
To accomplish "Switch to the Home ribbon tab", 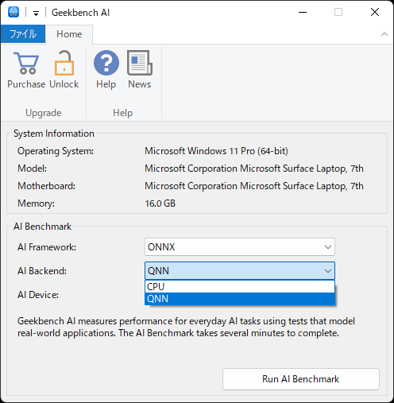I will click(x=69, y=34).
